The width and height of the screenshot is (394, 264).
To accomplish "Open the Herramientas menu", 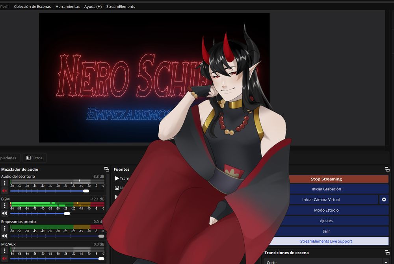I will point(67,7).
